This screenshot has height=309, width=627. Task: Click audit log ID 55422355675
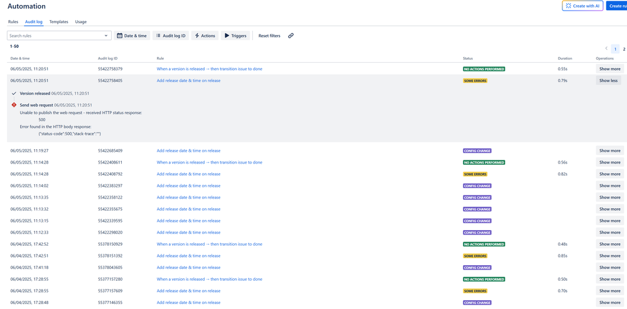pos(110,209)
